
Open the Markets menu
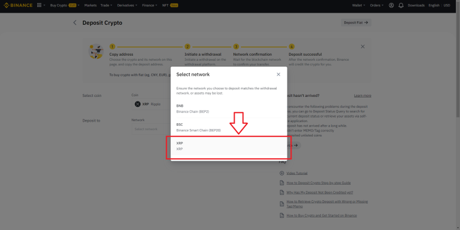coord(90,5)
